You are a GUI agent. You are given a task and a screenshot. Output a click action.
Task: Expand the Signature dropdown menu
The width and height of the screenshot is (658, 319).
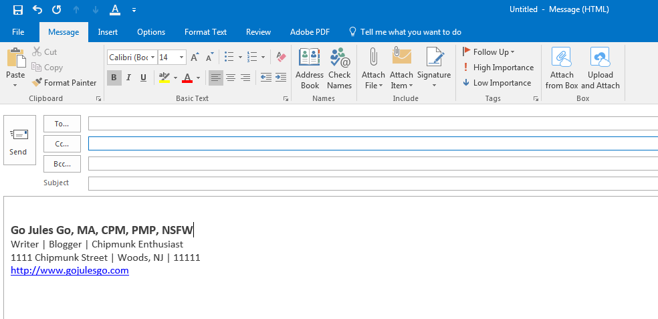coord(434,85)
